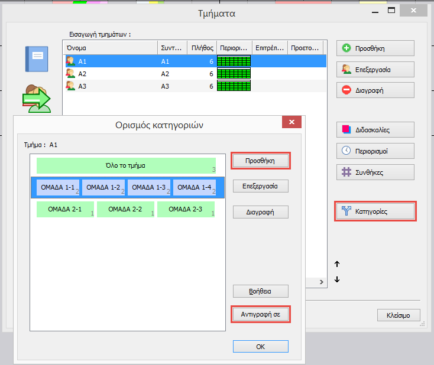Open Επεξεργασία for the selected class
The width and height of the screenshot is (434, 365).
375,70
